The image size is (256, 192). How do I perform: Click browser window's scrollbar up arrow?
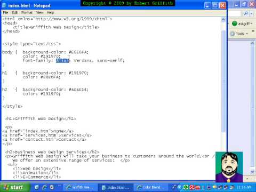[x=252, y=43]
